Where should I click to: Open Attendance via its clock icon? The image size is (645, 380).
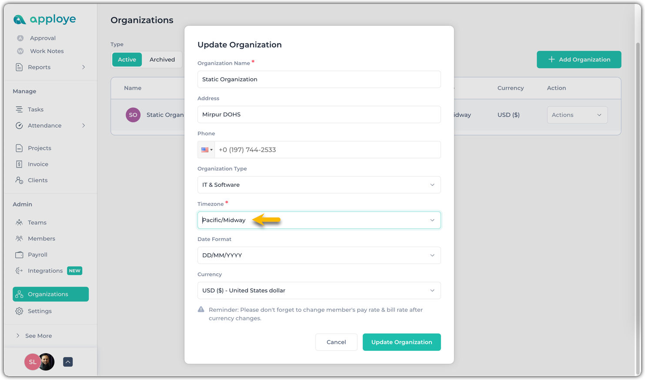(x=19, y=126)
